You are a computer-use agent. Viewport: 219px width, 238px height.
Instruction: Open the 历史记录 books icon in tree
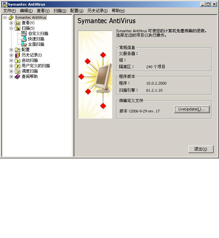(17, 55)
